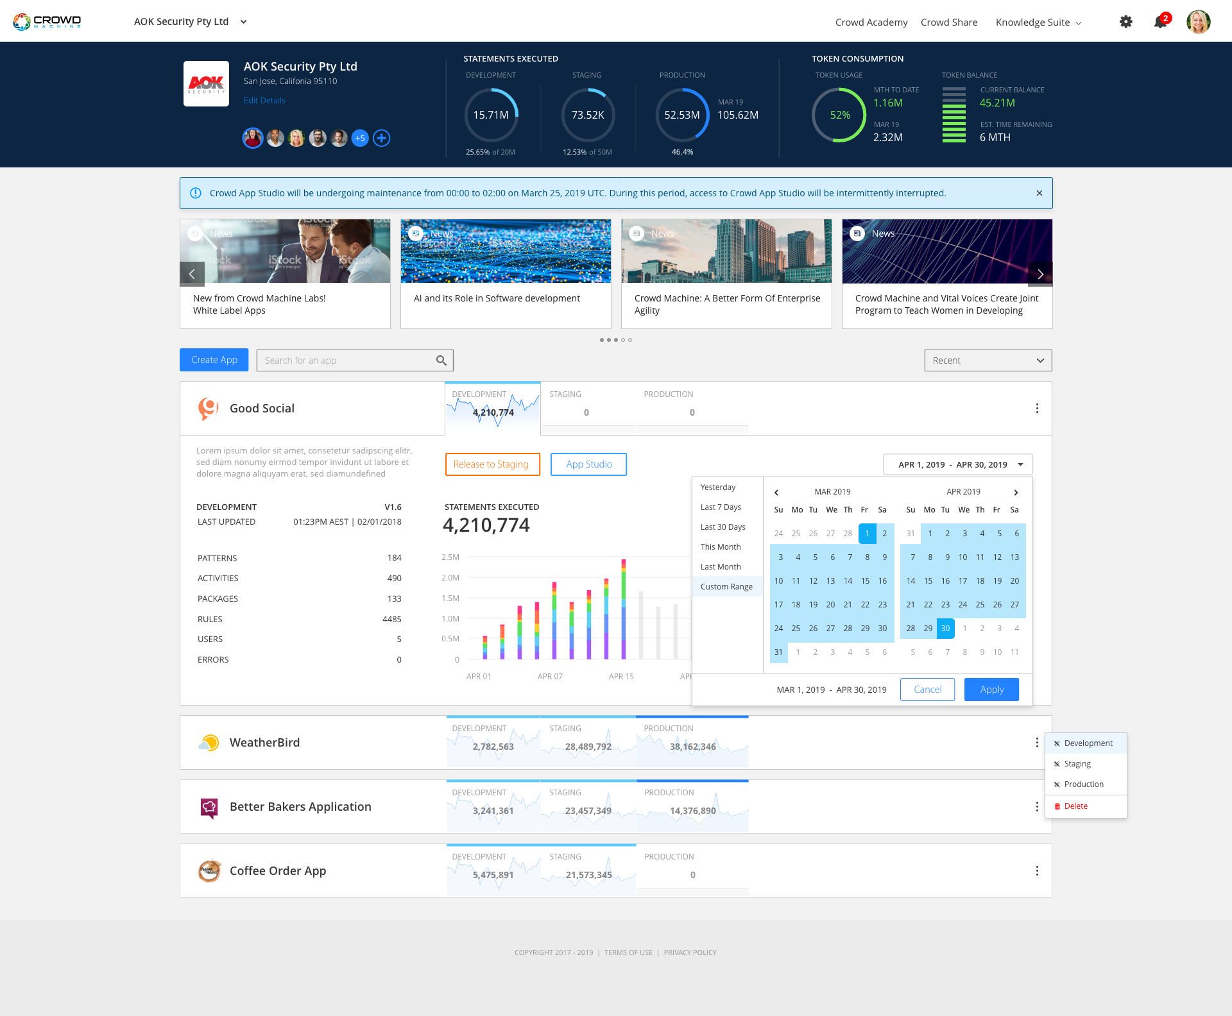Click the info icon in maintenance banner

click(x=196, y=193)
